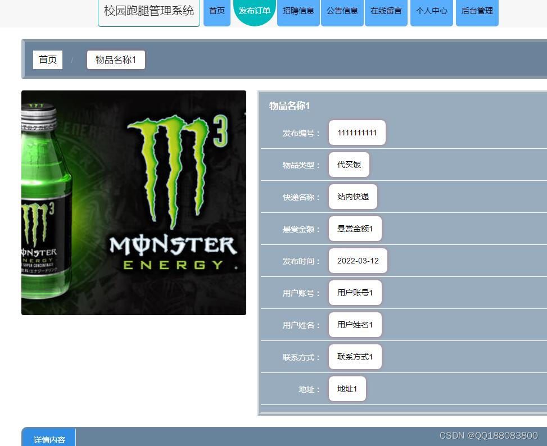The width and height of the screenshot is (547, 446).
Task: Switch to the 详情内容 tab
Action: [49, 438]
